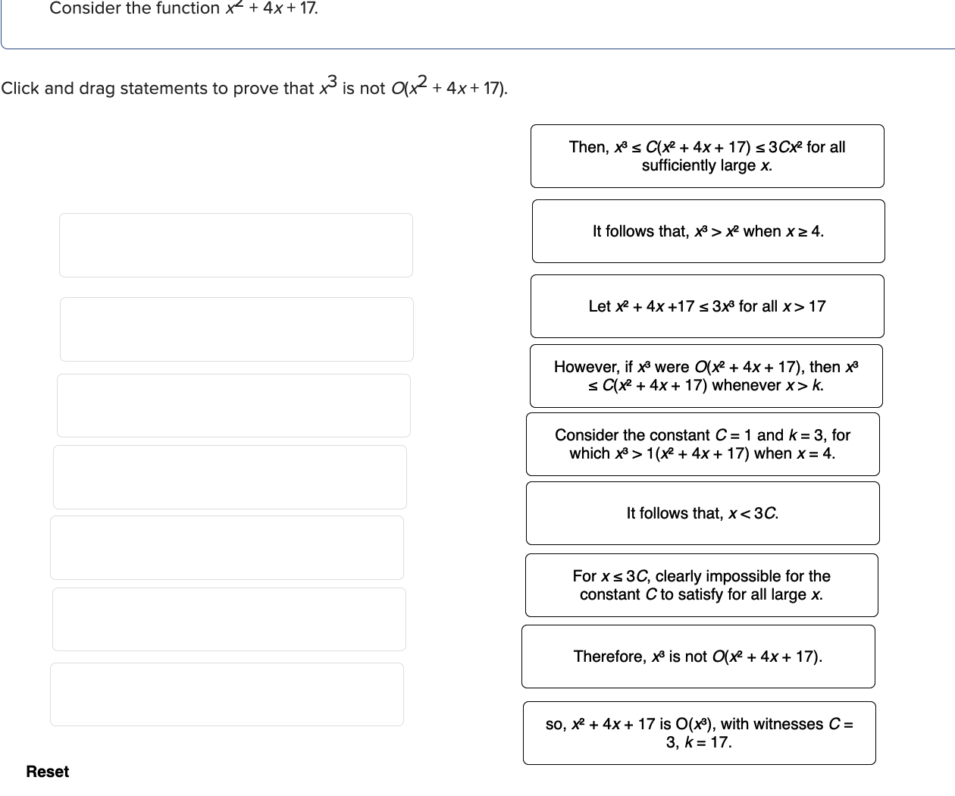The height and width of the screenshot is (796, 955).
Task: Select the statement with witnesses C = 3, k = 17
Action: click(699, 733)
